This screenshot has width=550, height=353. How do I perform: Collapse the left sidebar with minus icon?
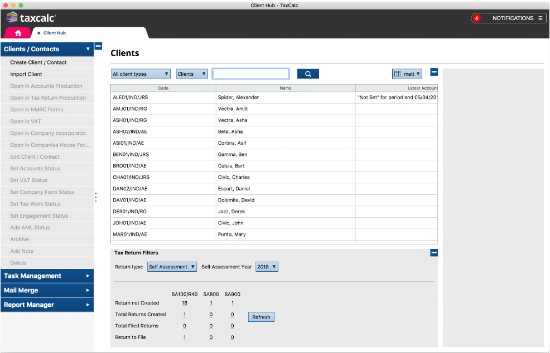(x=98, y=46)
